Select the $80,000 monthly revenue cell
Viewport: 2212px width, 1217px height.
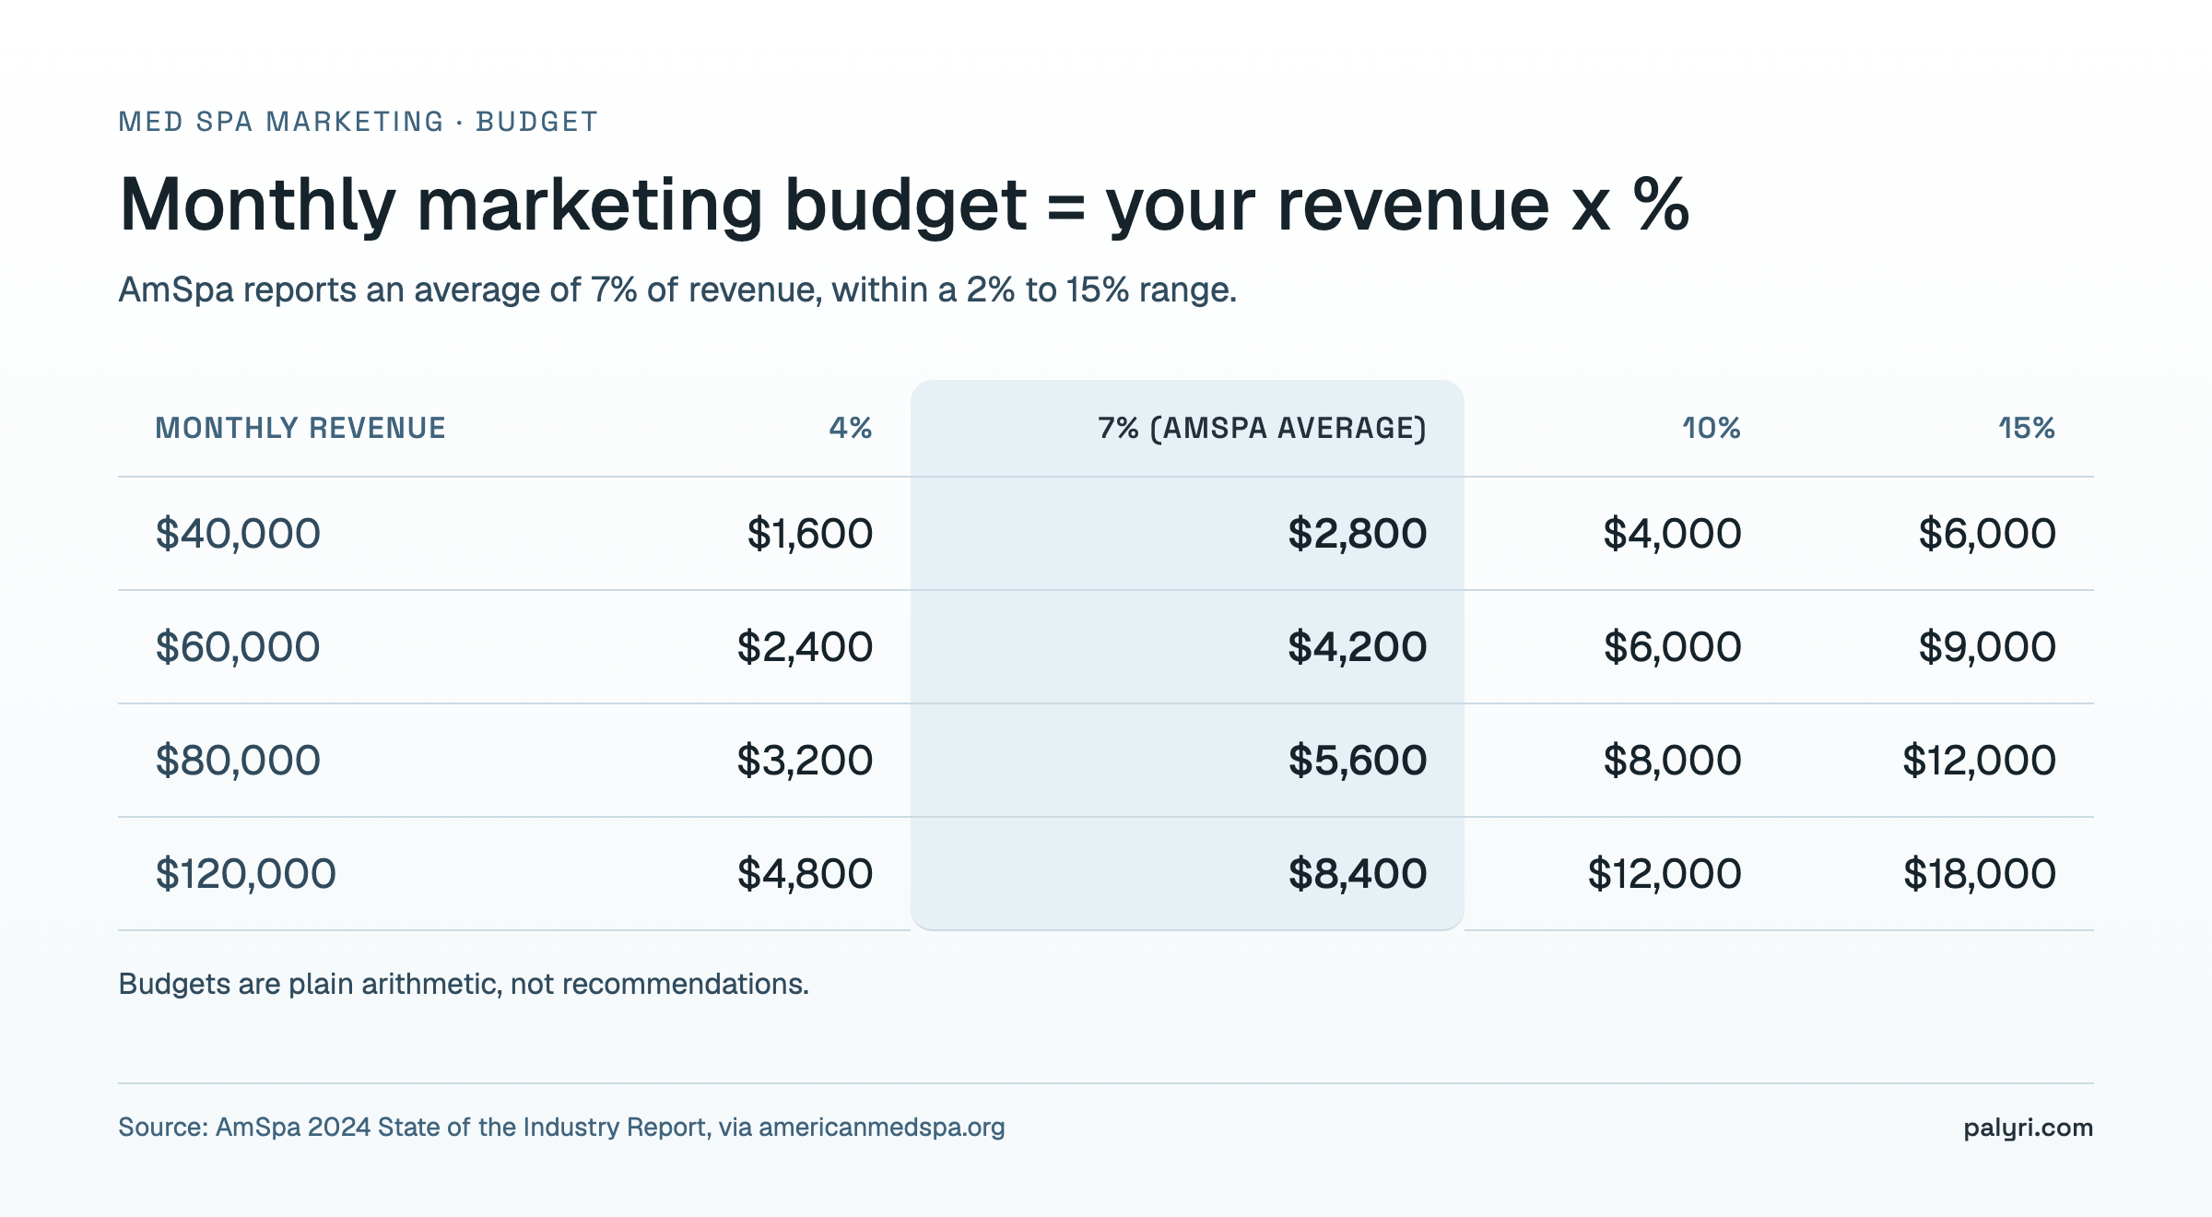pos(238,761)
